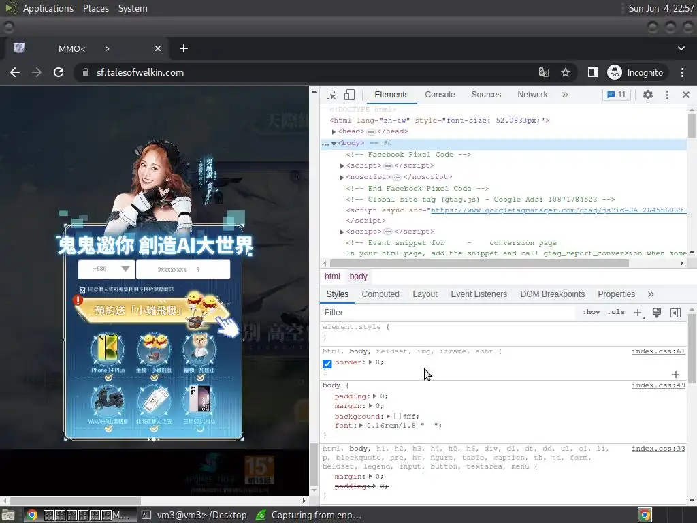697x523 pixels.
Task: Click the yellow pre-register reward button
Action: [x=153, y=310]
